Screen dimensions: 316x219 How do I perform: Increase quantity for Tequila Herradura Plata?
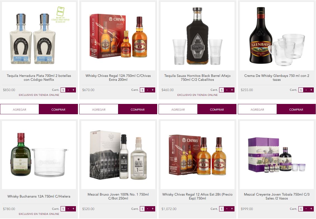coord(73,90)
